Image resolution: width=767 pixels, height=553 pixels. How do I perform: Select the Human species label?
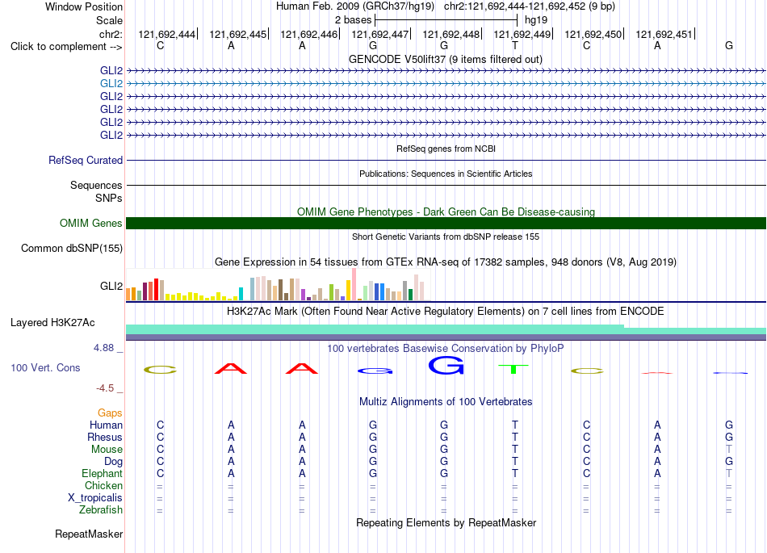pos(106,425)
